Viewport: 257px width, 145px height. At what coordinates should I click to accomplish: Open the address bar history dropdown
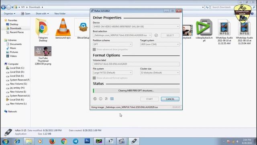[x=203, y=7]
